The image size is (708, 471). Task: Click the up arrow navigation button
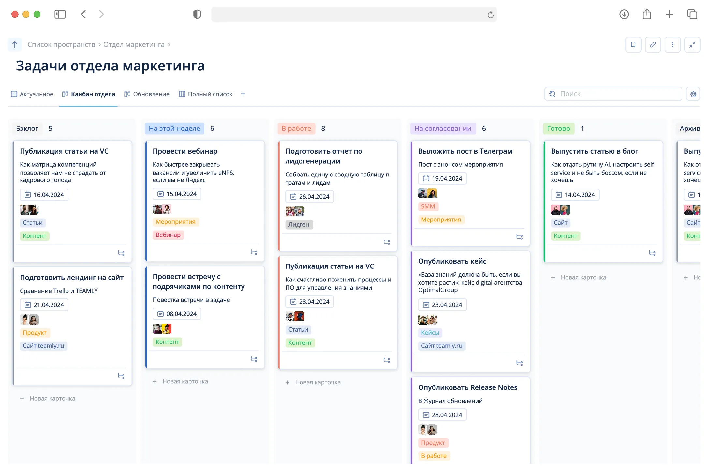pyautogui.click(x=15, y=45)
